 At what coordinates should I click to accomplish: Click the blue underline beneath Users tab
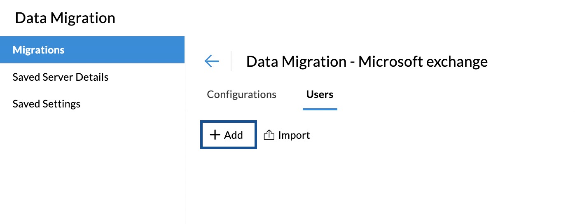click(320, 109)
